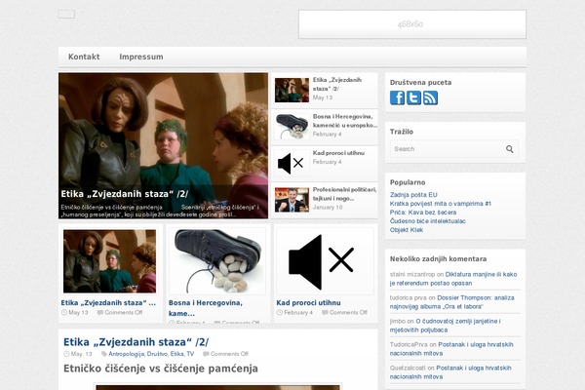Open 'Zadnja pošta EU' popular link
585x390 pixels.
pyautogui.click(x=413, y=195)
